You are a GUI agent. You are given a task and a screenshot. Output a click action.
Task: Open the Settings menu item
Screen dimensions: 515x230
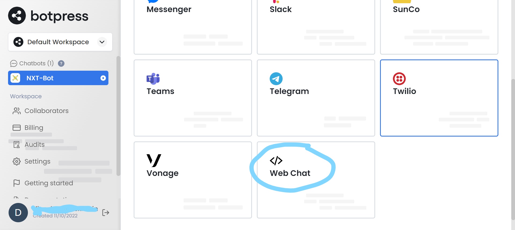point(37,161)
